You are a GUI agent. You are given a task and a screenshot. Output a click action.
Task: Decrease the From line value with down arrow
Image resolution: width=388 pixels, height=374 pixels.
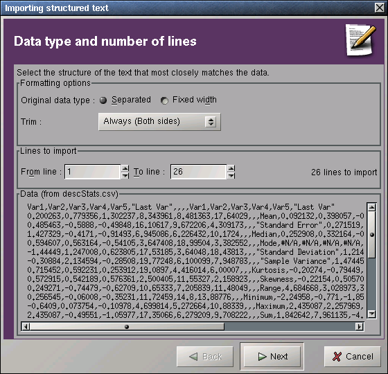[x=125, y=175]
